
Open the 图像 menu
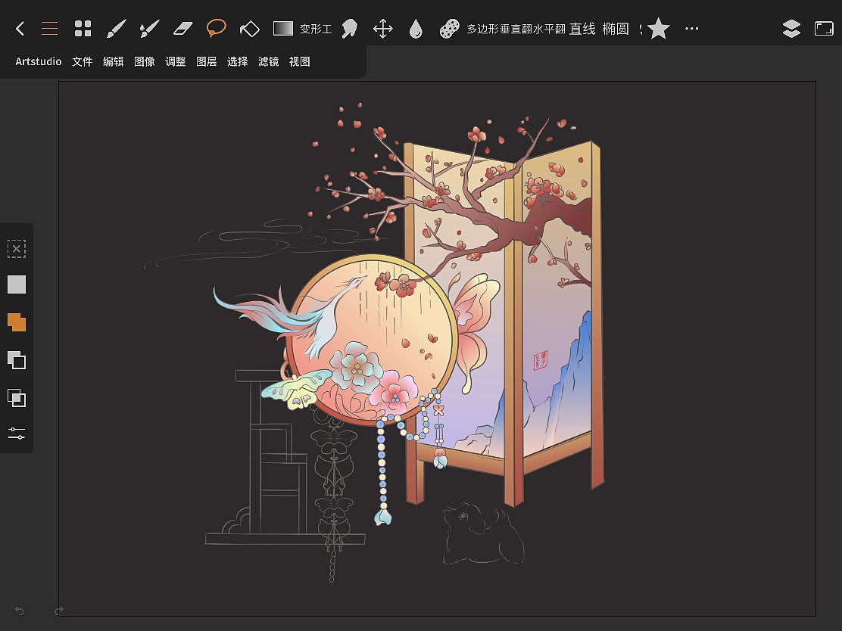point(145,62)
